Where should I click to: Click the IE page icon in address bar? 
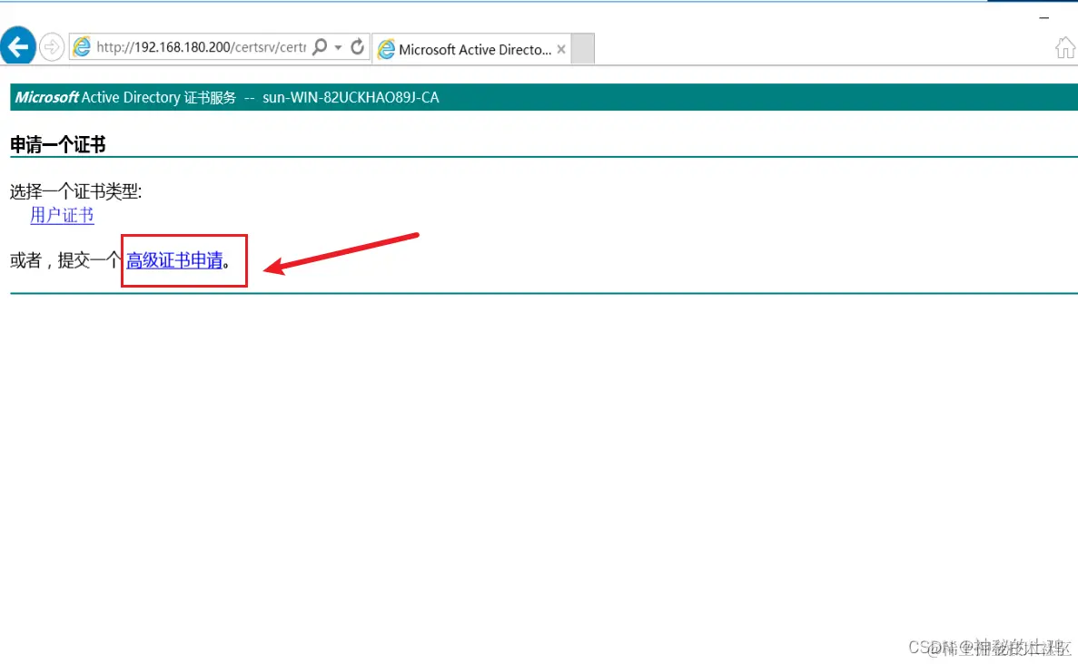click(x=82, y=46)
